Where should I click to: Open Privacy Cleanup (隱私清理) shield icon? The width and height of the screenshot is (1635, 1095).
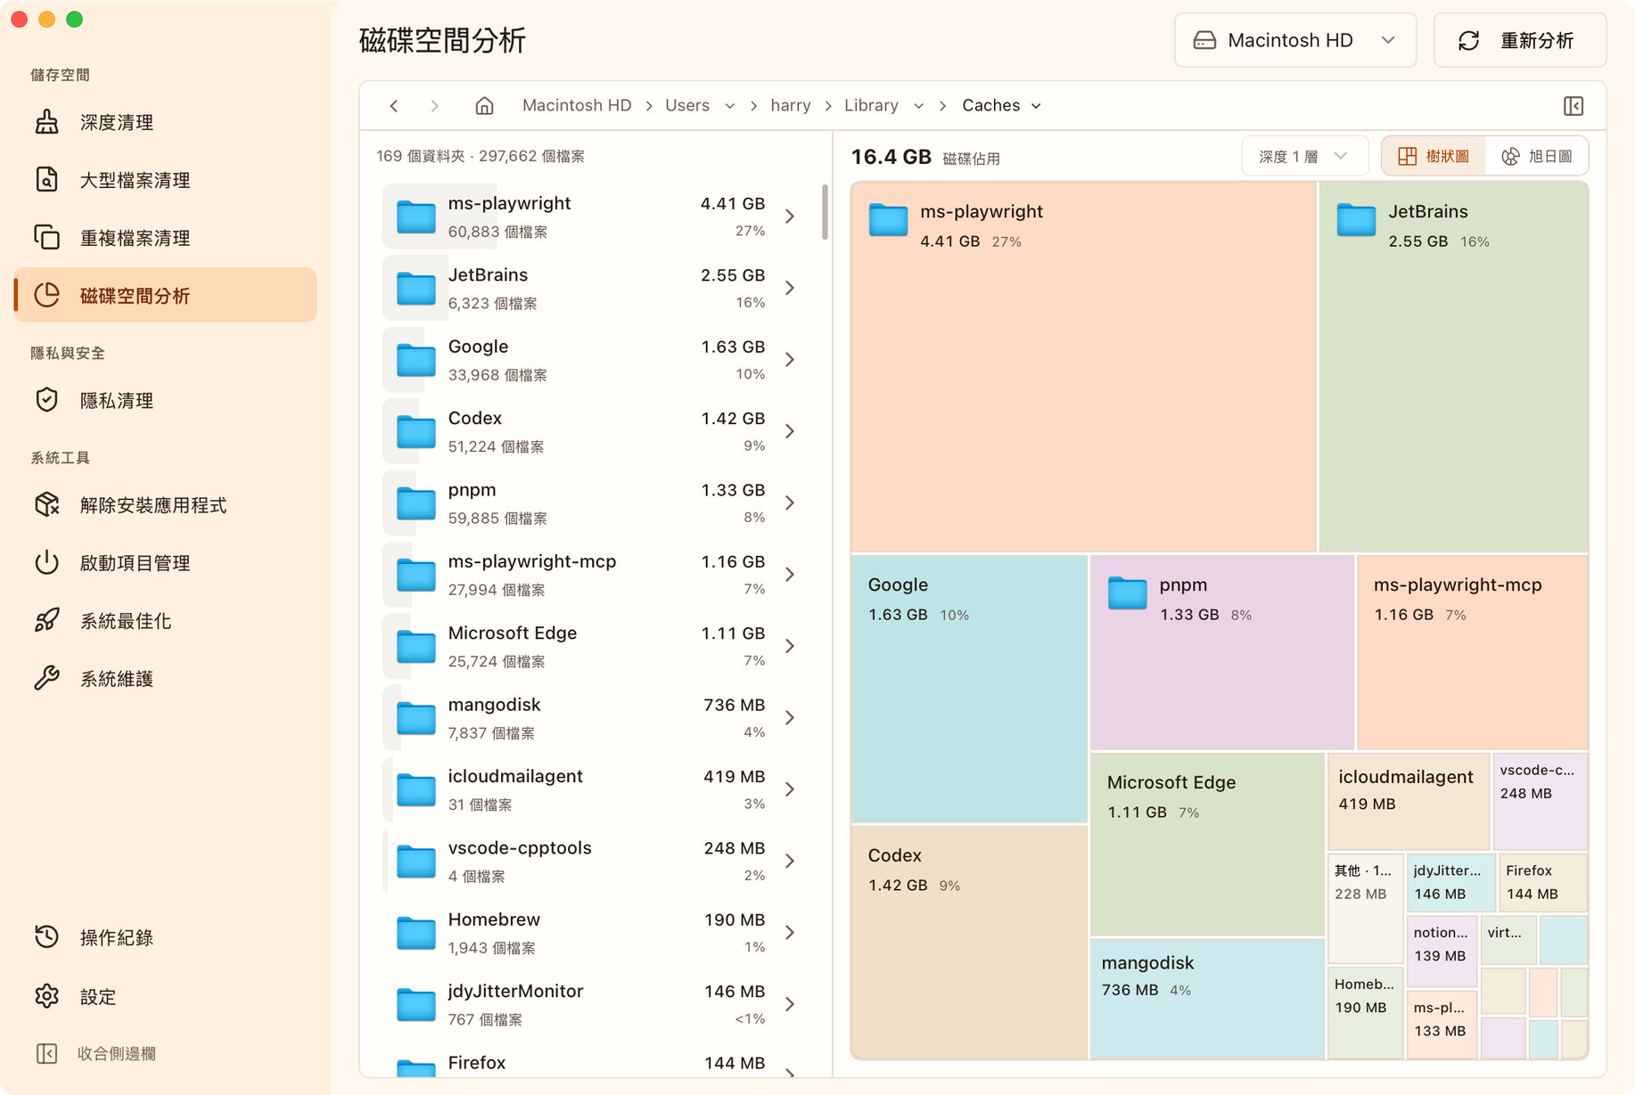coord(46,400)
